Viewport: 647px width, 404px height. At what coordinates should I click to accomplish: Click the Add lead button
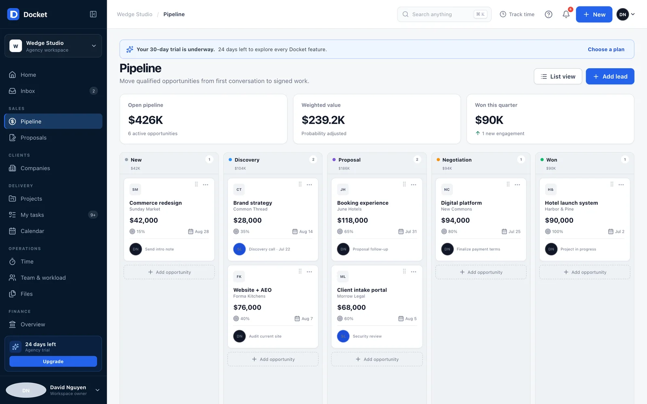(610, 76)
